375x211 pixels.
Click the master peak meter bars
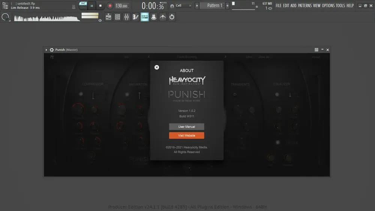(x=90, y=16)
